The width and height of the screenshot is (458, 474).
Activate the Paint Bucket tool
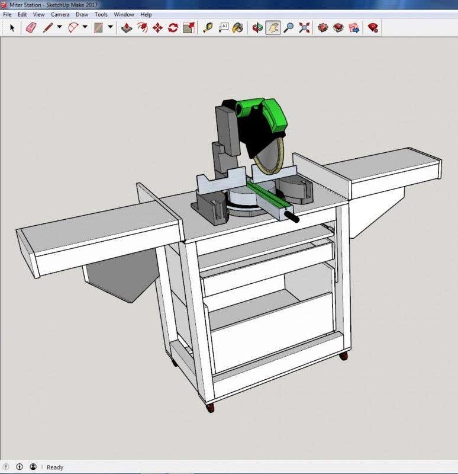237,27
